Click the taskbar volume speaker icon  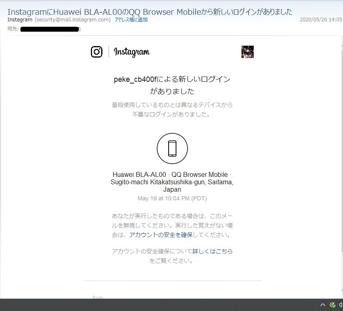click(341, 305)
